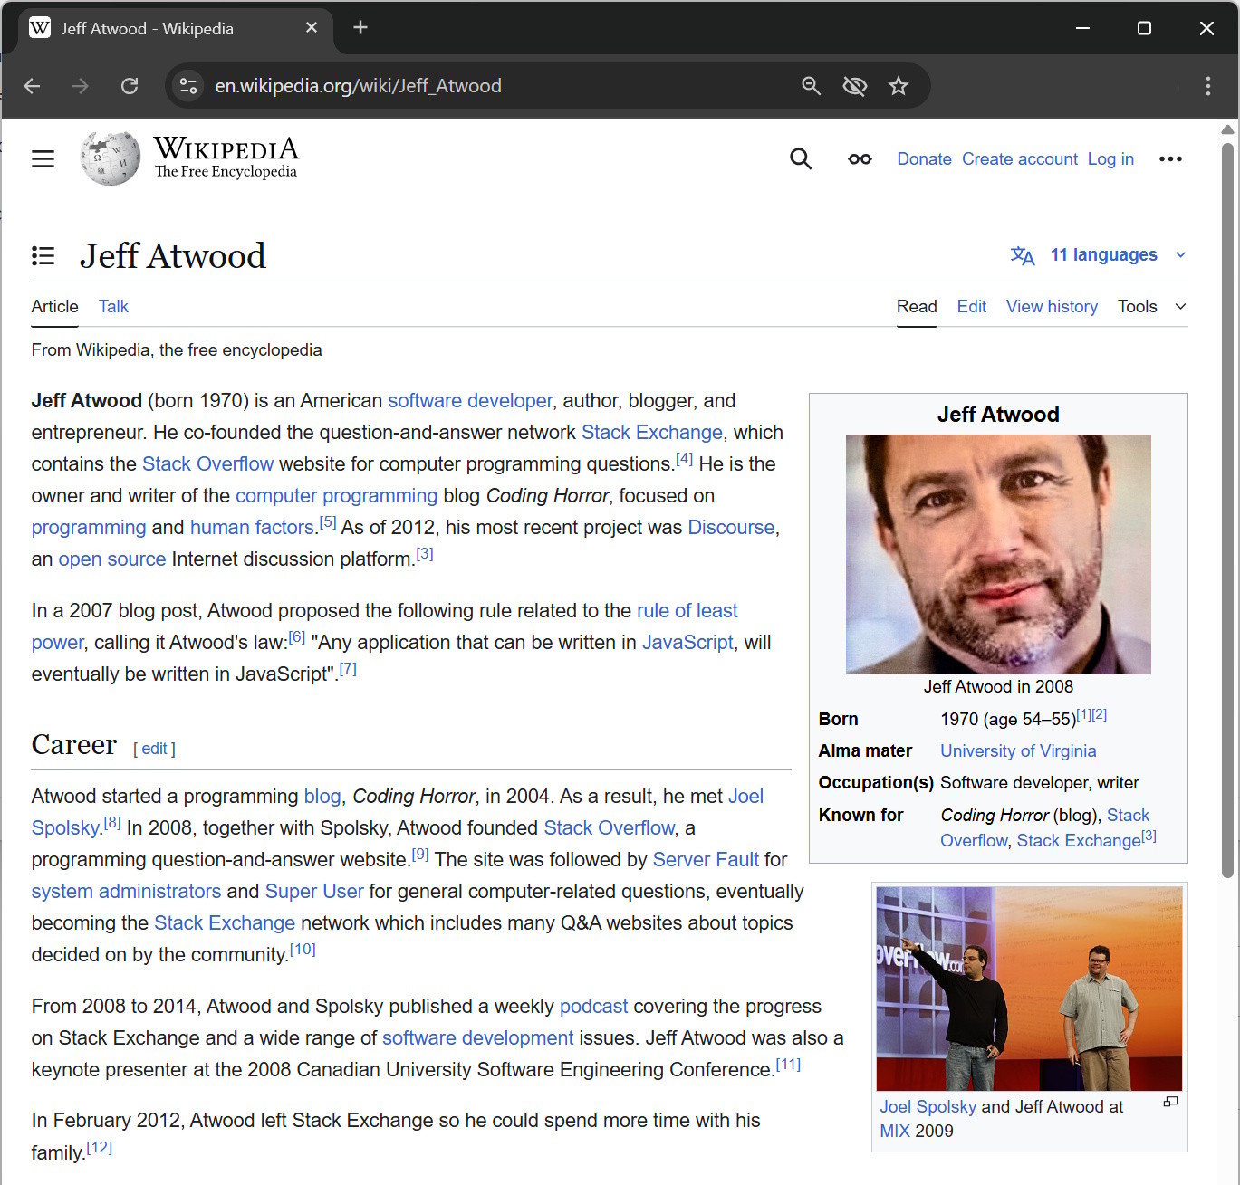Toggle the table of contents icon
Viewport: 1240px width, 1185px height.
(43, 256)
